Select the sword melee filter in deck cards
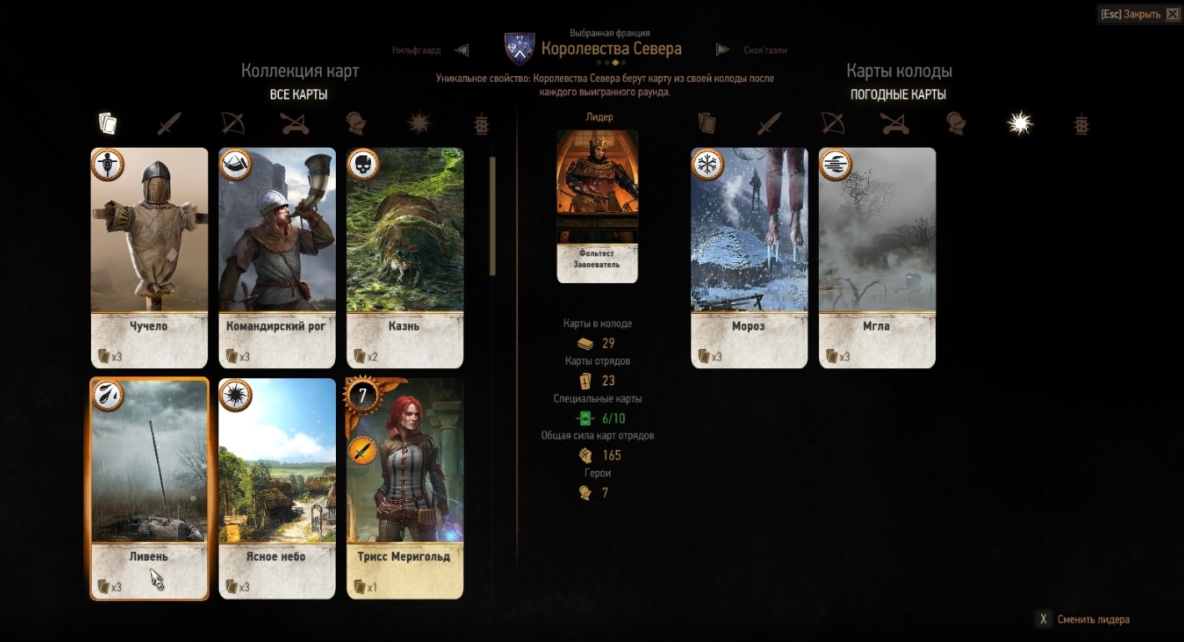This screenshot has height=642, width=1184. point(769,124)
